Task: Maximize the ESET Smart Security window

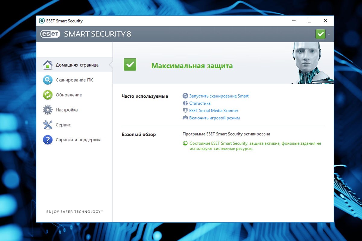Action: point(310,21)
